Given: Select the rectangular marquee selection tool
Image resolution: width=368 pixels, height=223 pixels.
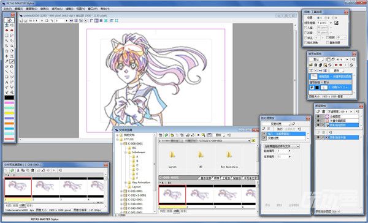Looking at the screenshot, I should point(7,36).
